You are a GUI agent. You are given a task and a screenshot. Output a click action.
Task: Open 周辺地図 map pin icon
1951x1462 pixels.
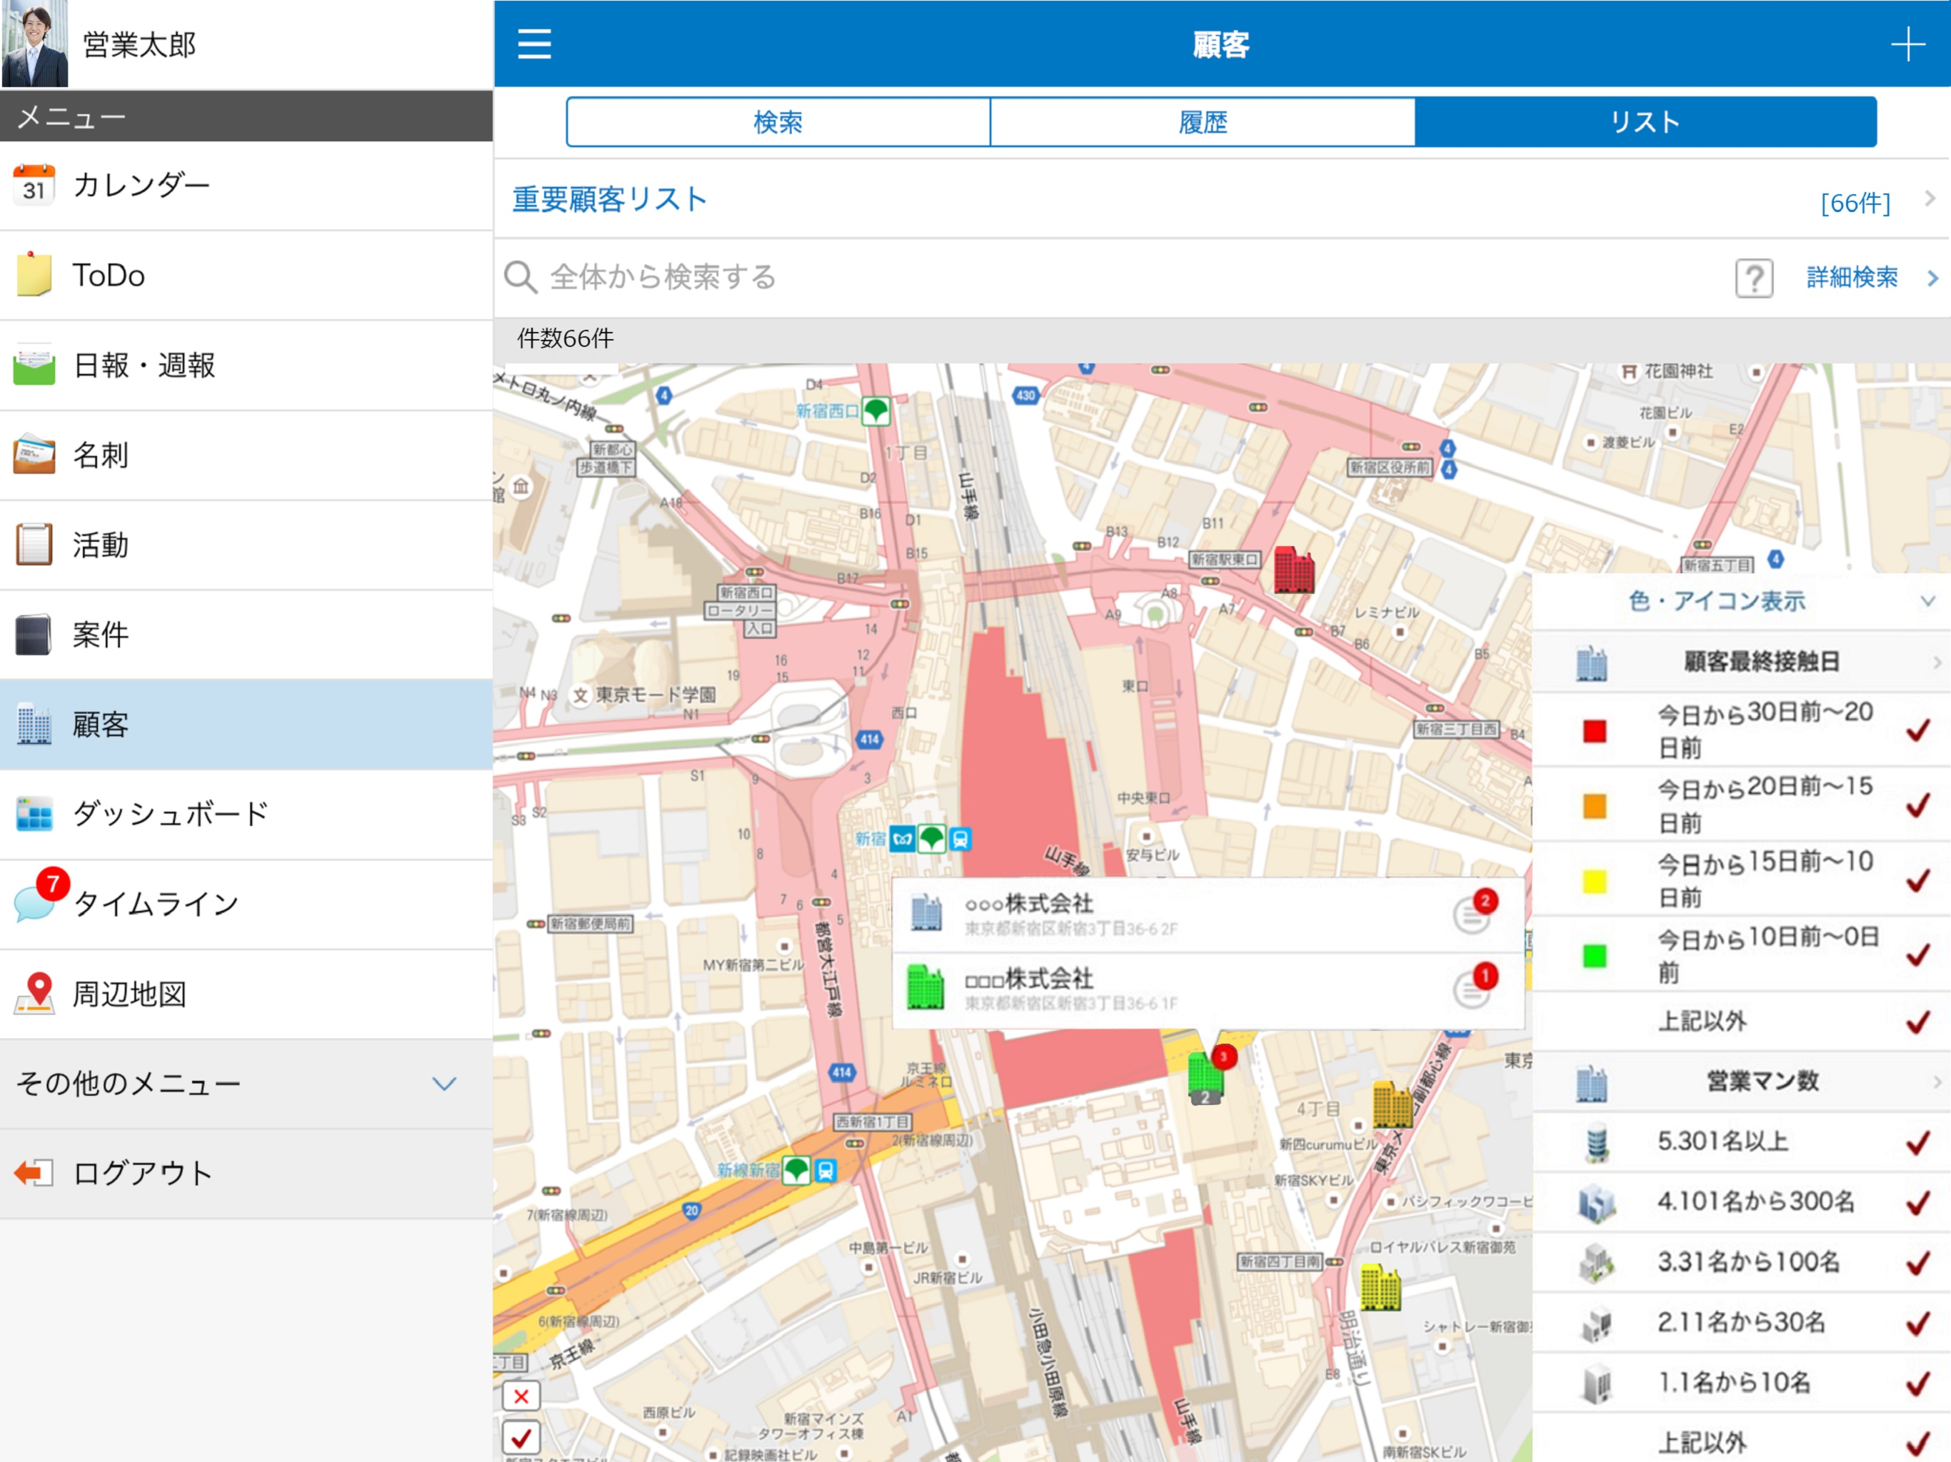[34, 993]
